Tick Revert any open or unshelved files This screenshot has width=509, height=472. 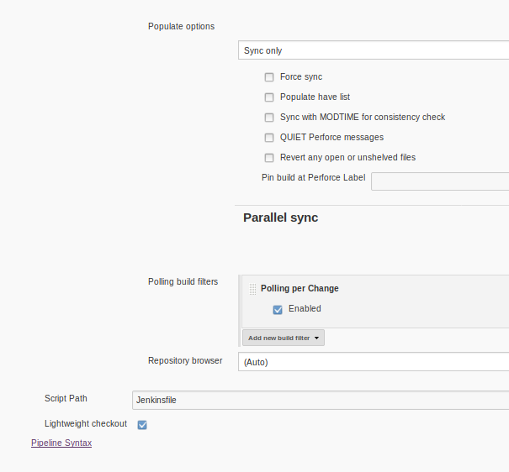click(269, 158)
